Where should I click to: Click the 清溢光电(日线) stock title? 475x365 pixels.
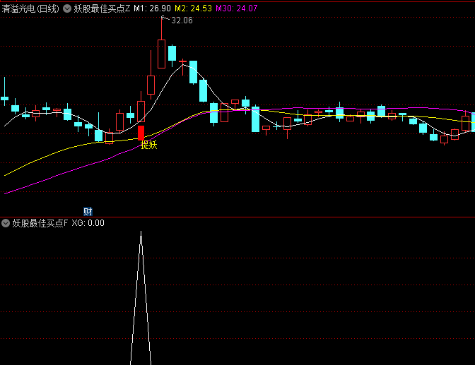click(x=30, y=8)
